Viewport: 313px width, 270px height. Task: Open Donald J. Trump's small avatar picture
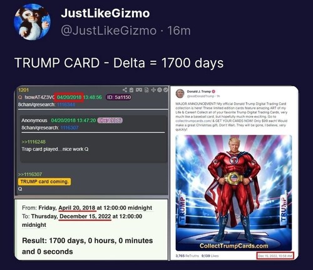pos(180,94)
